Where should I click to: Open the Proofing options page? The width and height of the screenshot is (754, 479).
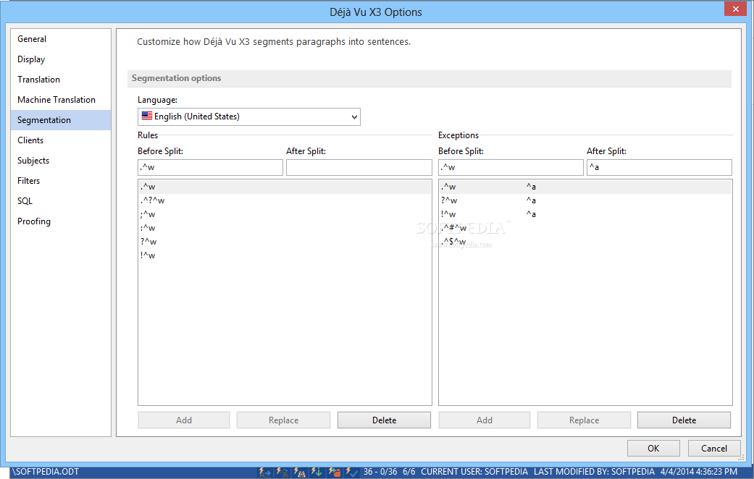point(61,221)
